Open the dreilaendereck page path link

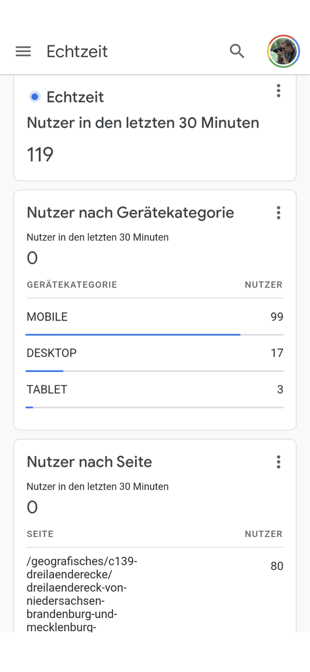(82, 594)
